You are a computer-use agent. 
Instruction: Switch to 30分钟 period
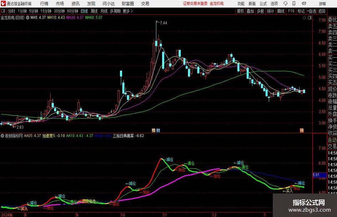(59, 11)
